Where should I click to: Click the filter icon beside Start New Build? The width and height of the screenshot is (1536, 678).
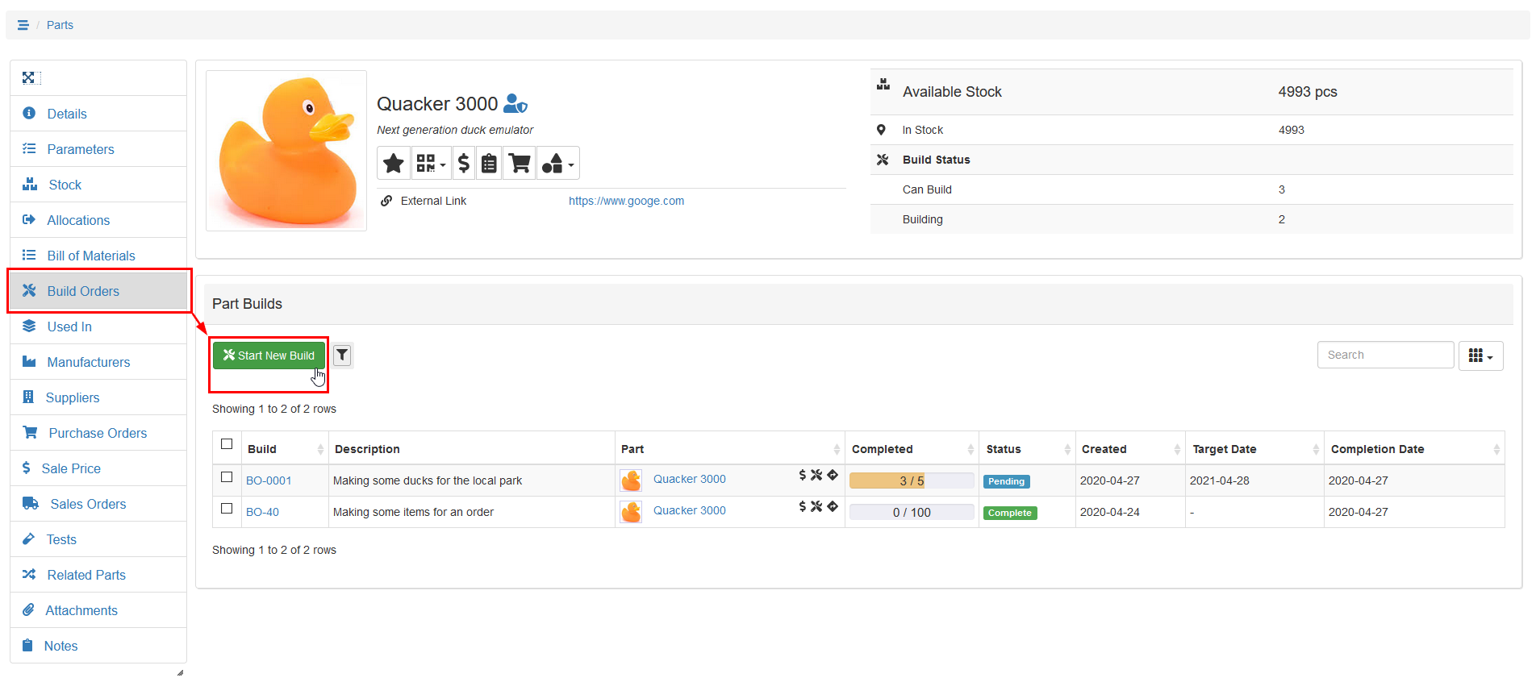click(342, 355)
